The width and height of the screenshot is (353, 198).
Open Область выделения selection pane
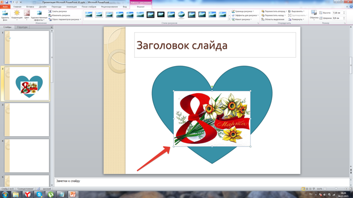(x=272, y=19)
